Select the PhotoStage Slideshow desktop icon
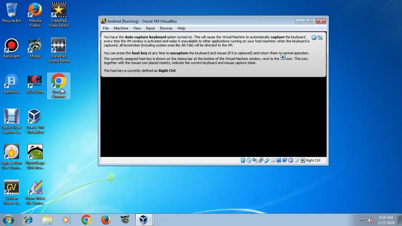The width and height of the screenshot is (402, 226). [35, 157]
